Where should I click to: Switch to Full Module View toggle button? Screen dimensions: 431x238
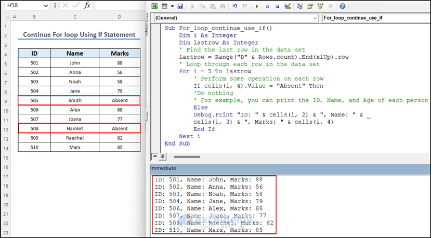click(x=162, y=156)
